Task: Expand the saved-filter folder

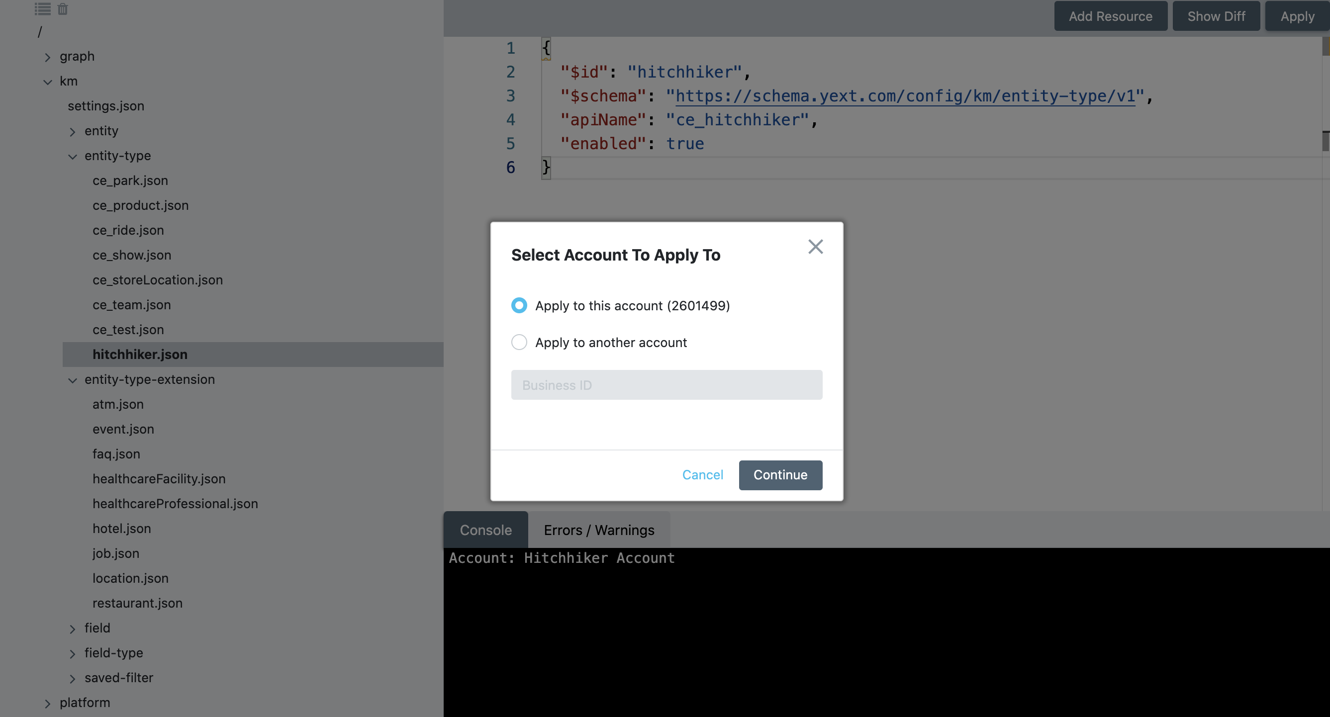Action: tap(72, 678)
